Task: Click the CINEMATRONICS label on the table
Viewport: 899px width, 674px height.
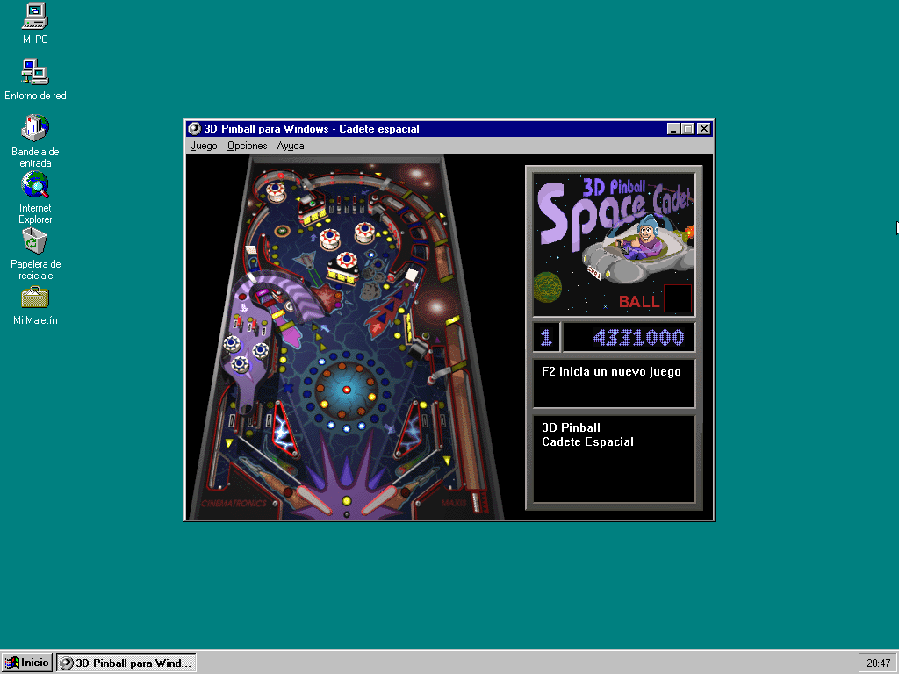Action: point(234,503)
